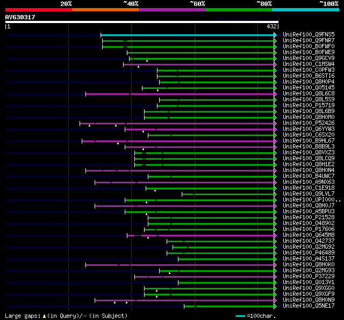Click the purple ~60% legend color segment
The width and height of the screenshot is (344, 320).
pyautogui.click(x=172, y=10)
